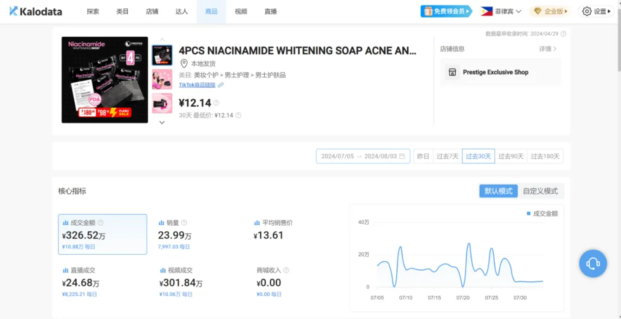Click the bar chart icon beside 销量
The height and width of the screenshot is (319, 621).
click(162, 223)
